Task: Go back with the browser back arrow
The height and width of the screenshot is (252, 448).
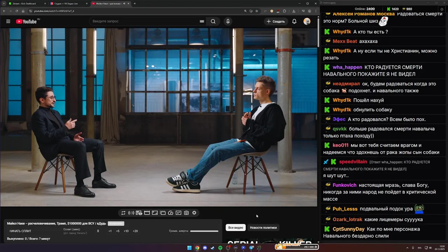Action: pyautogui.click(x=4, y=11)
